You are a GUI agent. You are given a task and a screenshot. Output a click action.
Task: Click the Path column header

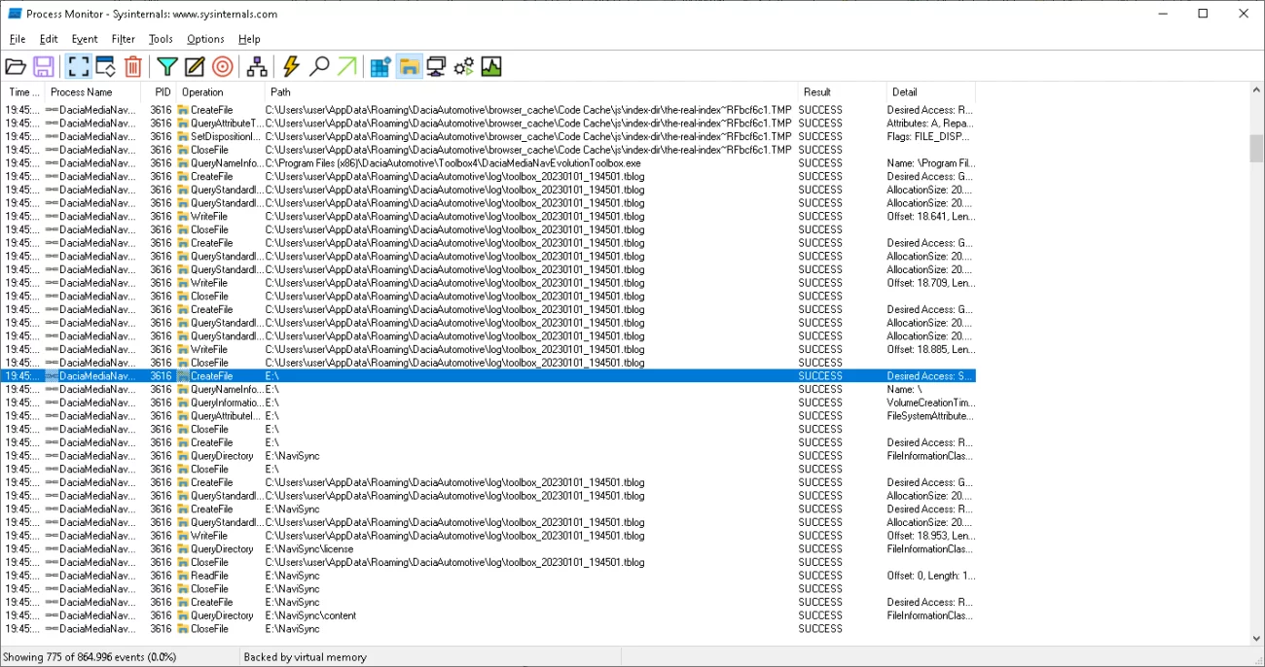coord(531,92)
